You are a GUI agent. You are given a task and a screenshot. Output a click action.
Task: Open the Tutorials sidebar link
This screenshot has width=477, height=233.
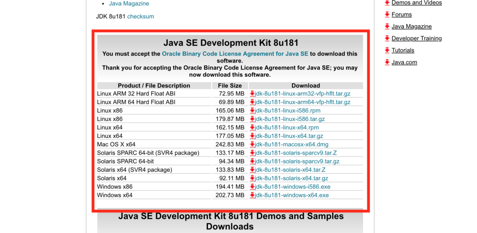pyautogui.click(x=403, y=50)
